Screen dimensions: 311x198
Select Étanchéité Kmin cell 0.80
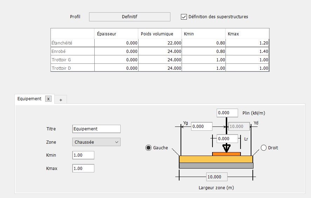[204, 43]
